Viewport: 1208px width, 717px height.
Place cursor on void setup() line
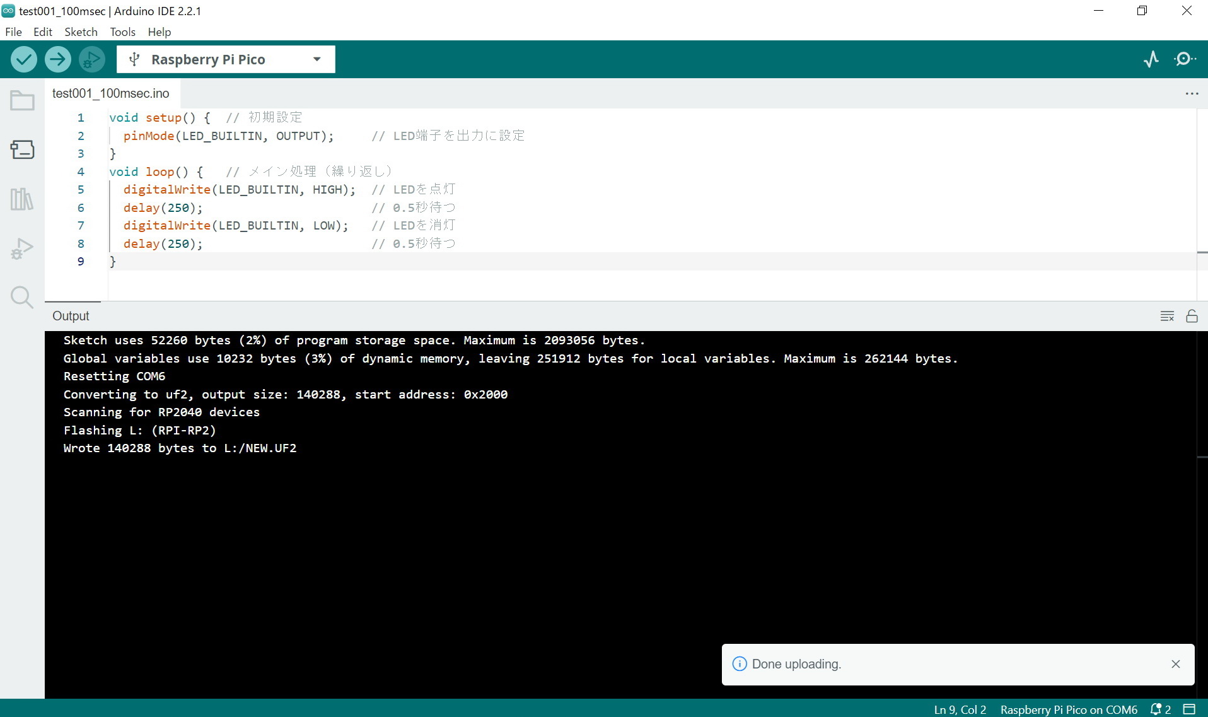206,118
